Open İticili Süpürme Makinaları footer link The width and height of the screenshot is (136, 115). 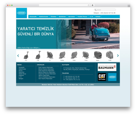point(46,71)
